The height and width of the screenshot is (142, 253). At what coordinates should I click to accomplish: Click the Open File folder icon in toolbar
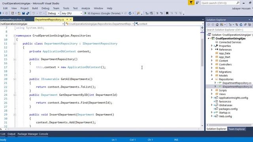(x=19, y=13)
